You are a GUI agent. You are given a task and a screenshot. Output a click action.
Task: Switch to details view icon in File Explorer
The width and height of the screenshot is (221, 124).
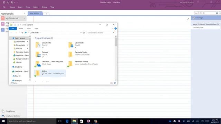click(x=112, y=83)
